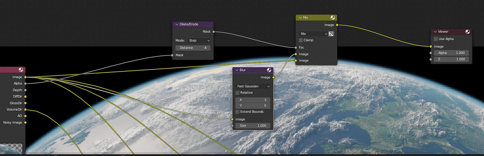Open the Mode dropdown set to Step

coord(199,41)
